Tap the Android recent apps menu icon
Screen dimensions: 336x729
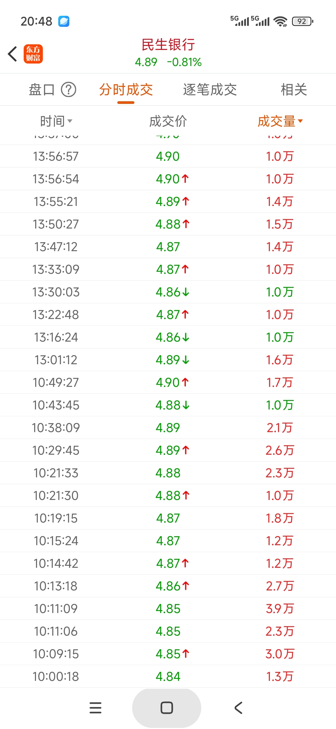[x=96, y=708]
